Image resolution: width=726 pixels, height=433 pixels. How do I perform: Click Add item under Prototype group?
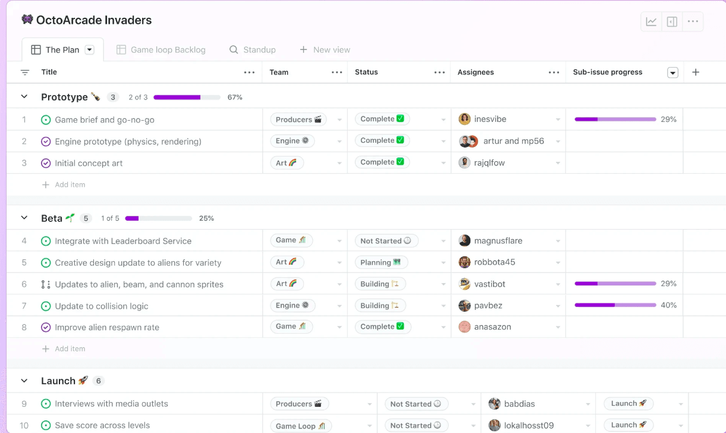coord(63,184)
